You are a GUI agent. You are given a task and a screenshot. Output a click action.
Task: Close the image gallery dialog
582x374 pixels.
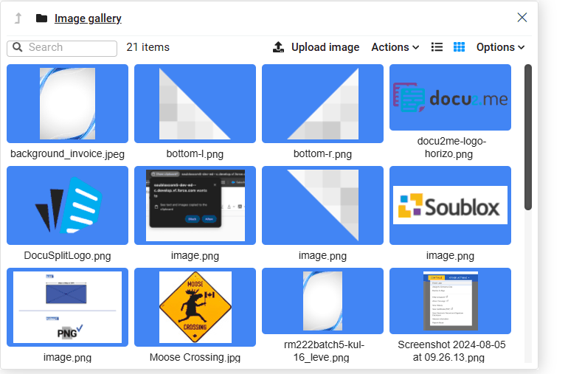(x=522, y=18)
